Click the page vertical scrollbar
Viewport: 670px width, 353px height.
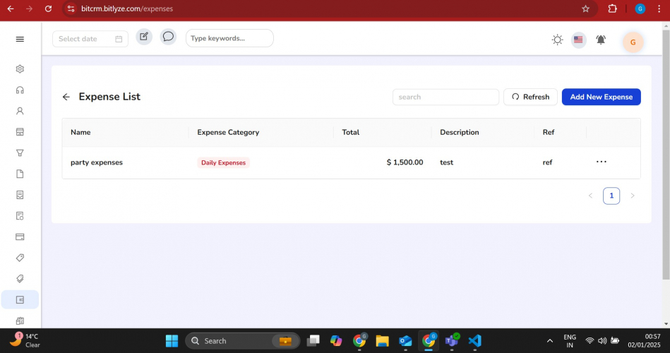(666, 155)
